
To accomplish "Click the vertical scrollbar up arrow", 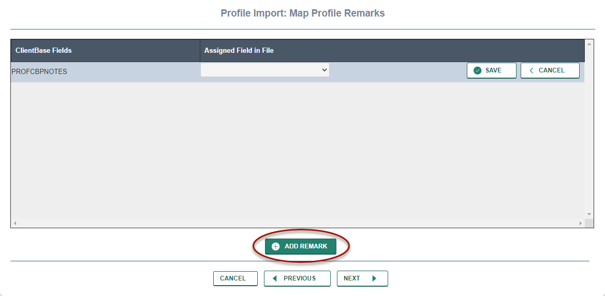I will click(589, 44).
